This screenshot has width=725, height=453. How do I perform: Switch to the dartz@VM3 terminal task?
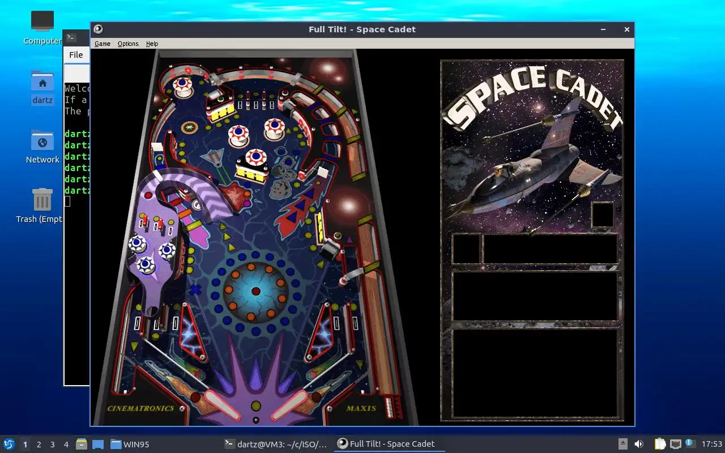(276, 445)
